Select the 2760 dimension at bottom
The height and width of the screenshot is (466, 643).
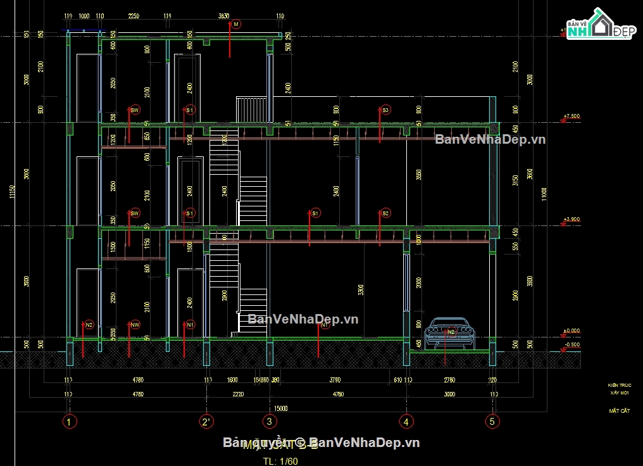pyautogui.click(x=449, y=381)
